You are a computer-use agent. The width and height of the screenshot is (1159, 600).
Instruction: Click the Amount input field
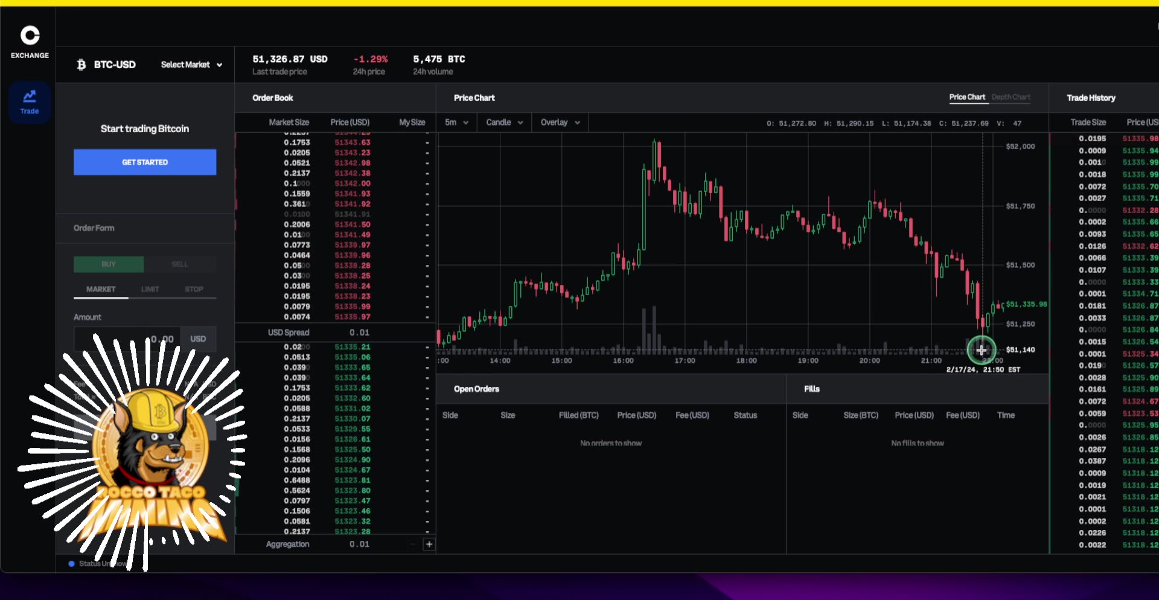(x=127, y=339)
